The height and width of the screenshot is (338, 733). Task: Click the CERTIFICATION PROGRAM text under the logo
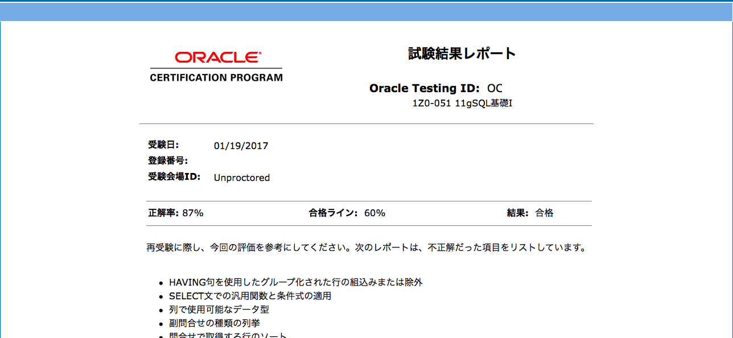tap(216, 78)
